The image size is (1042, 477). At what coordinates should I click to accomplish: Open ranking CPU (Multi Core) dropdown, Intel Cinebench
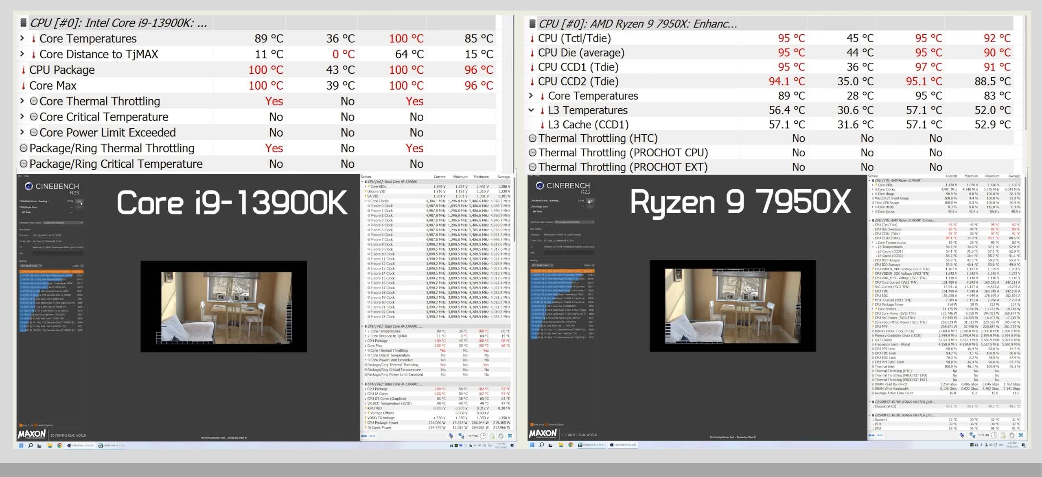[31, 266]
